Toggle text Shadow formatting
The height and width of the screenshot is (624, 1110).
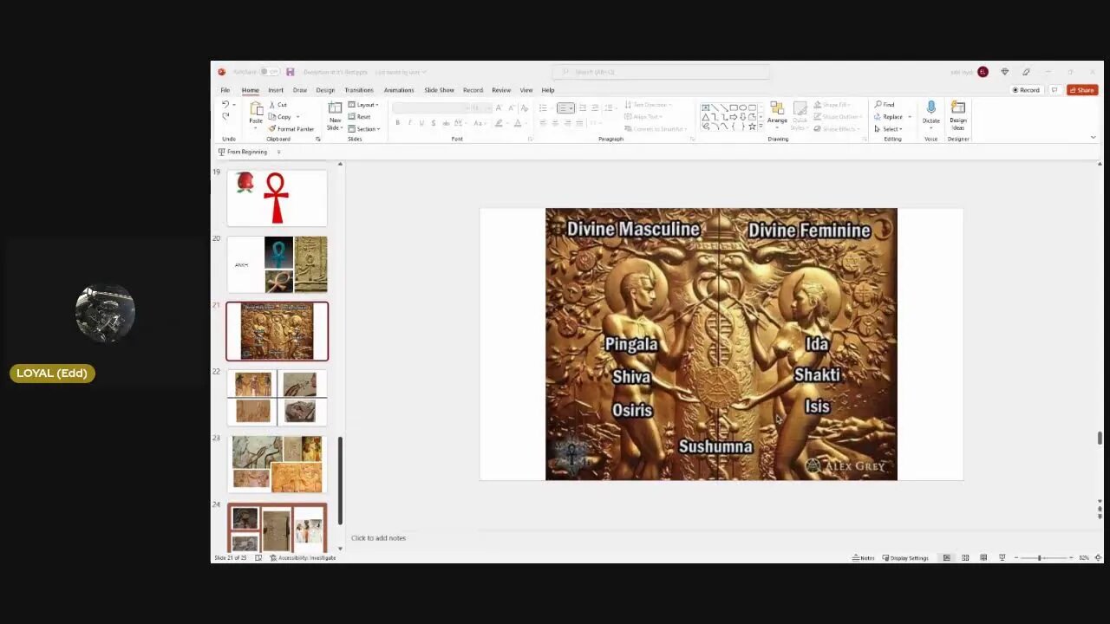point(434,123)
